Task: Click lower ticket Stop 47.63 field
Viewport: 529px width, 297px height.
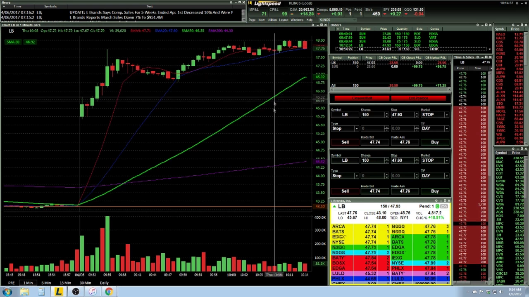Action: [402, 160]
